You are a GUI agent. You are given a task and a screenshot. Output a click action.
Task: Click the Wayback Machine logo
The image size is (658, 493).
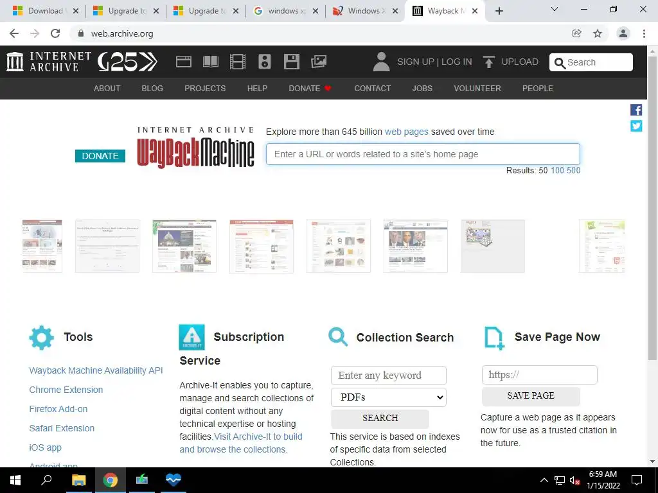tap(195, 148)
